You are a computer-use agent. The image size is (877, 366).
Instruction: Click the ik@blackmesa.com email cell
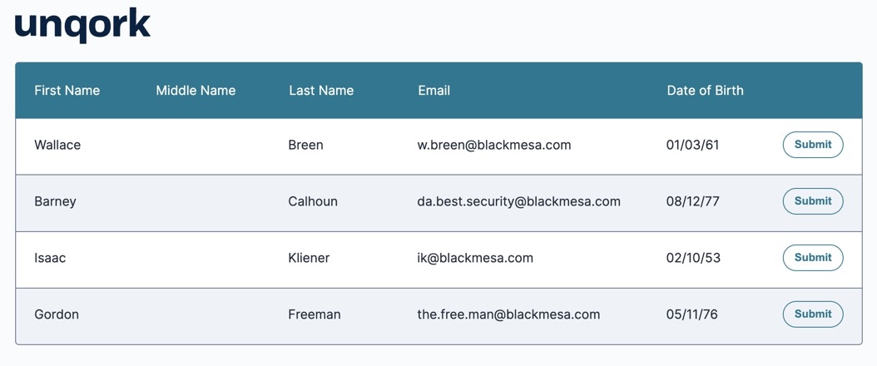tap(475, 258)
